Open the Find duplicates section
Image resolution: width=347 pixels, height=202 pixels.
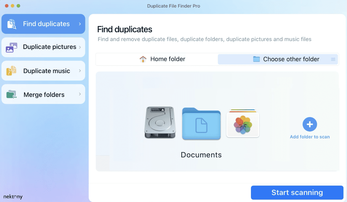pyautogui.click(x=43, y=24)
